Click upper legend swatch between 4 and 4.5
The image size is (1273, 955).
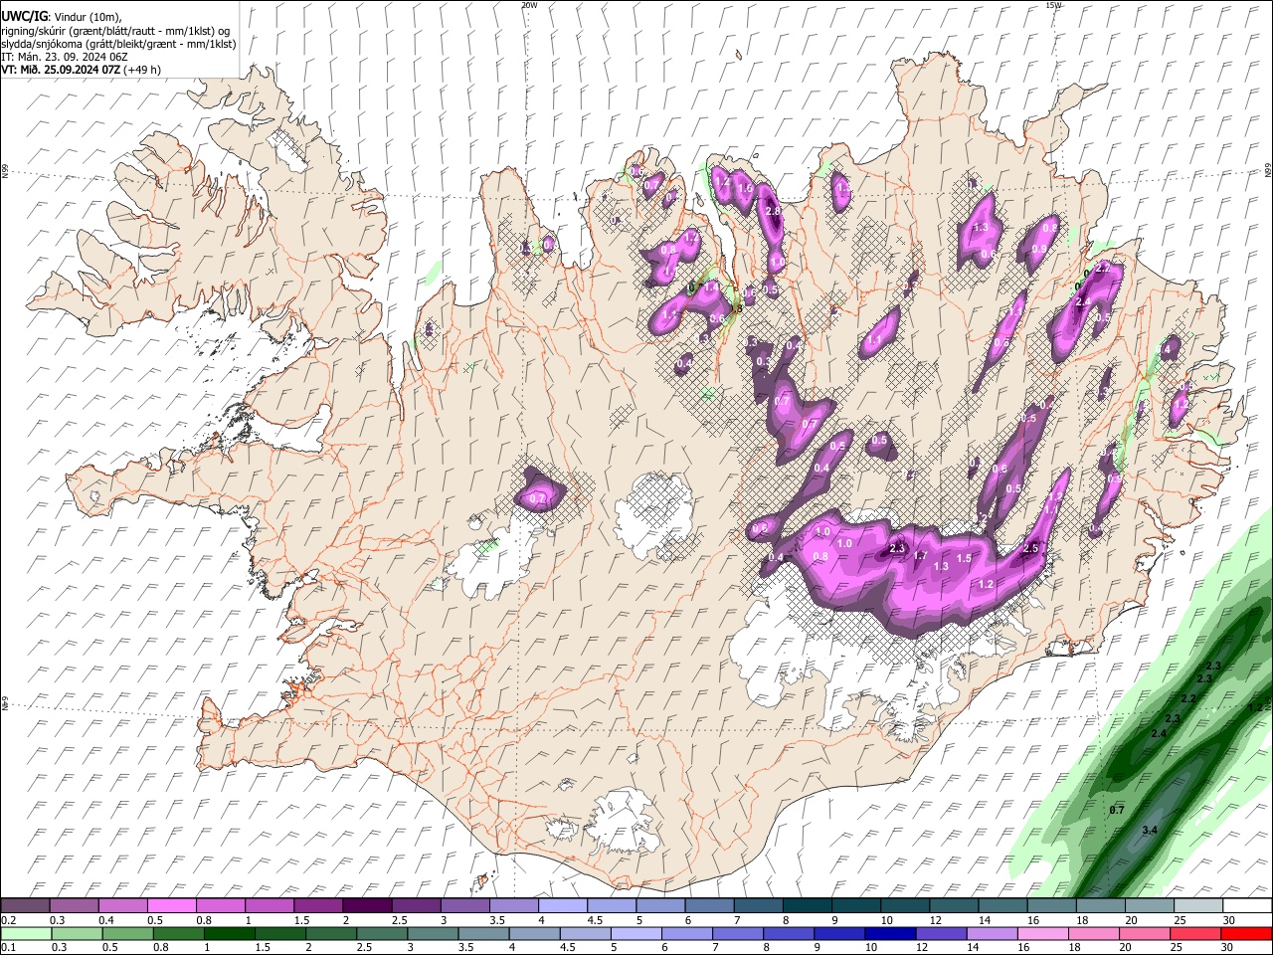[x=563, y=906]
